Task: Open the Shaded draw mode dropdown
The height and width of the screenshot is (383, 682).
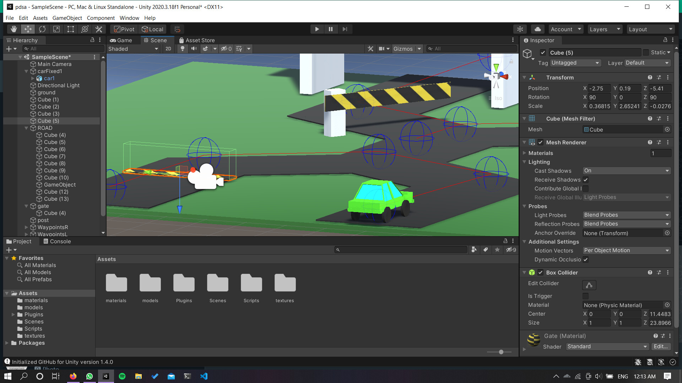Action: [133, 49]
